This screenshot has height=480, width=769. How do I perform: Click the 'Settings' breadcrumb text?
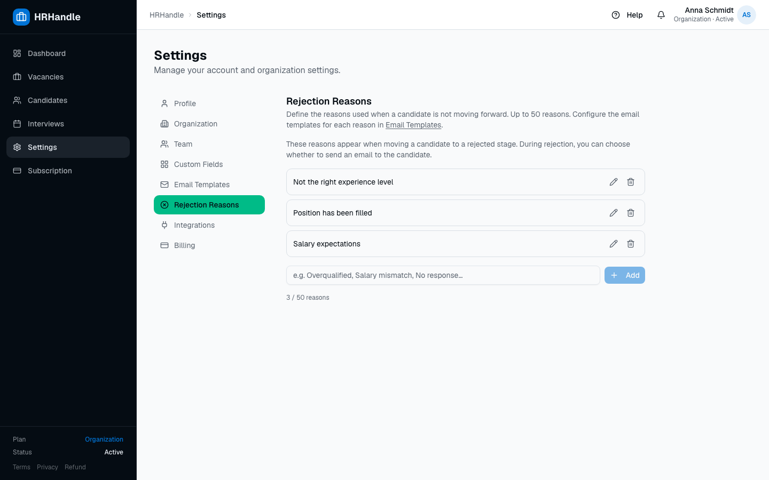[x=211, y=15]
